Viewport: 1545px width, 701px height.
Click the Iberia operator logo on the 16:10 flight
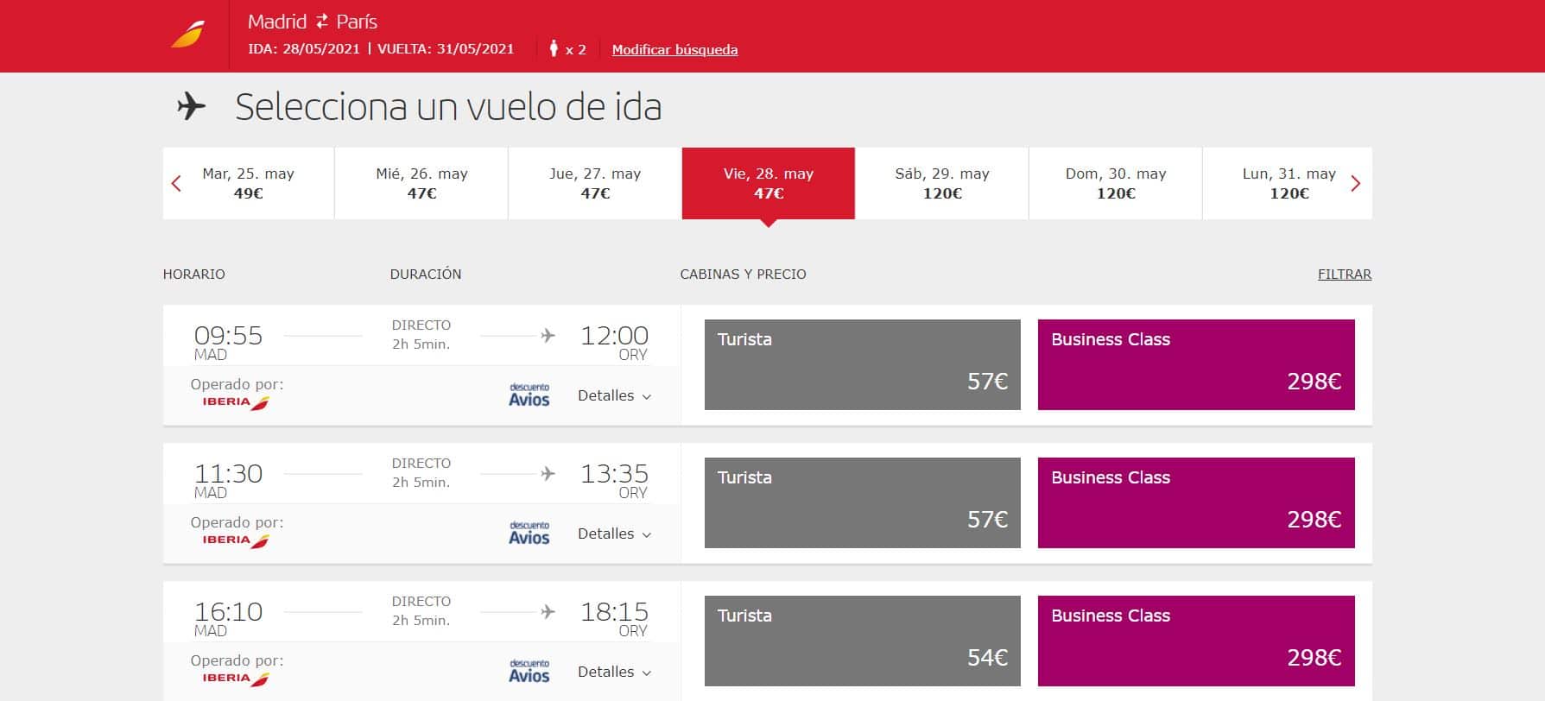pyautogui.click(x=236, y=679)
